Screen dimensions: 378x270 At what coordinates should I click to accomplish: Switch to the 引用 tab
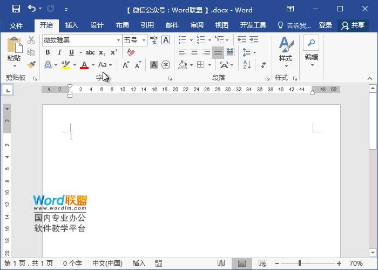(147, 25)
